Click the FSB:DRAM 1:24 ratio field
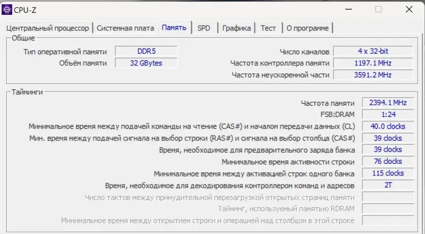Image resolution: width=425 pixels, height=234 pixels. point(388,114)
